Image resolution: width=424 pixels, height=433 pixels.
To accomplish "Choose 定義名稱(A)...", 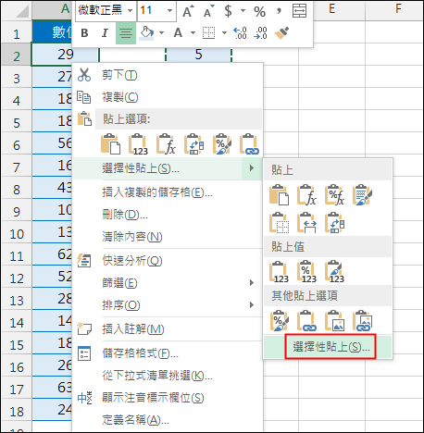I will point(168,420).
